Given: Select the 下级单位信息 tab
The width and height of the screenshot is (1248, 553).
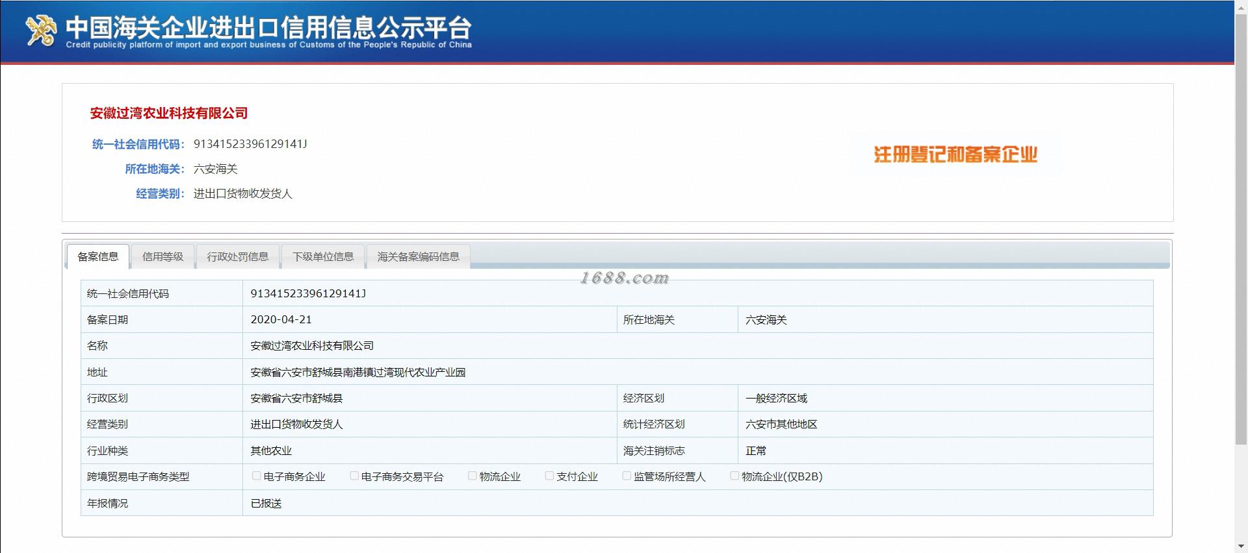Looking at the screenshot, I should pos(323,256).
